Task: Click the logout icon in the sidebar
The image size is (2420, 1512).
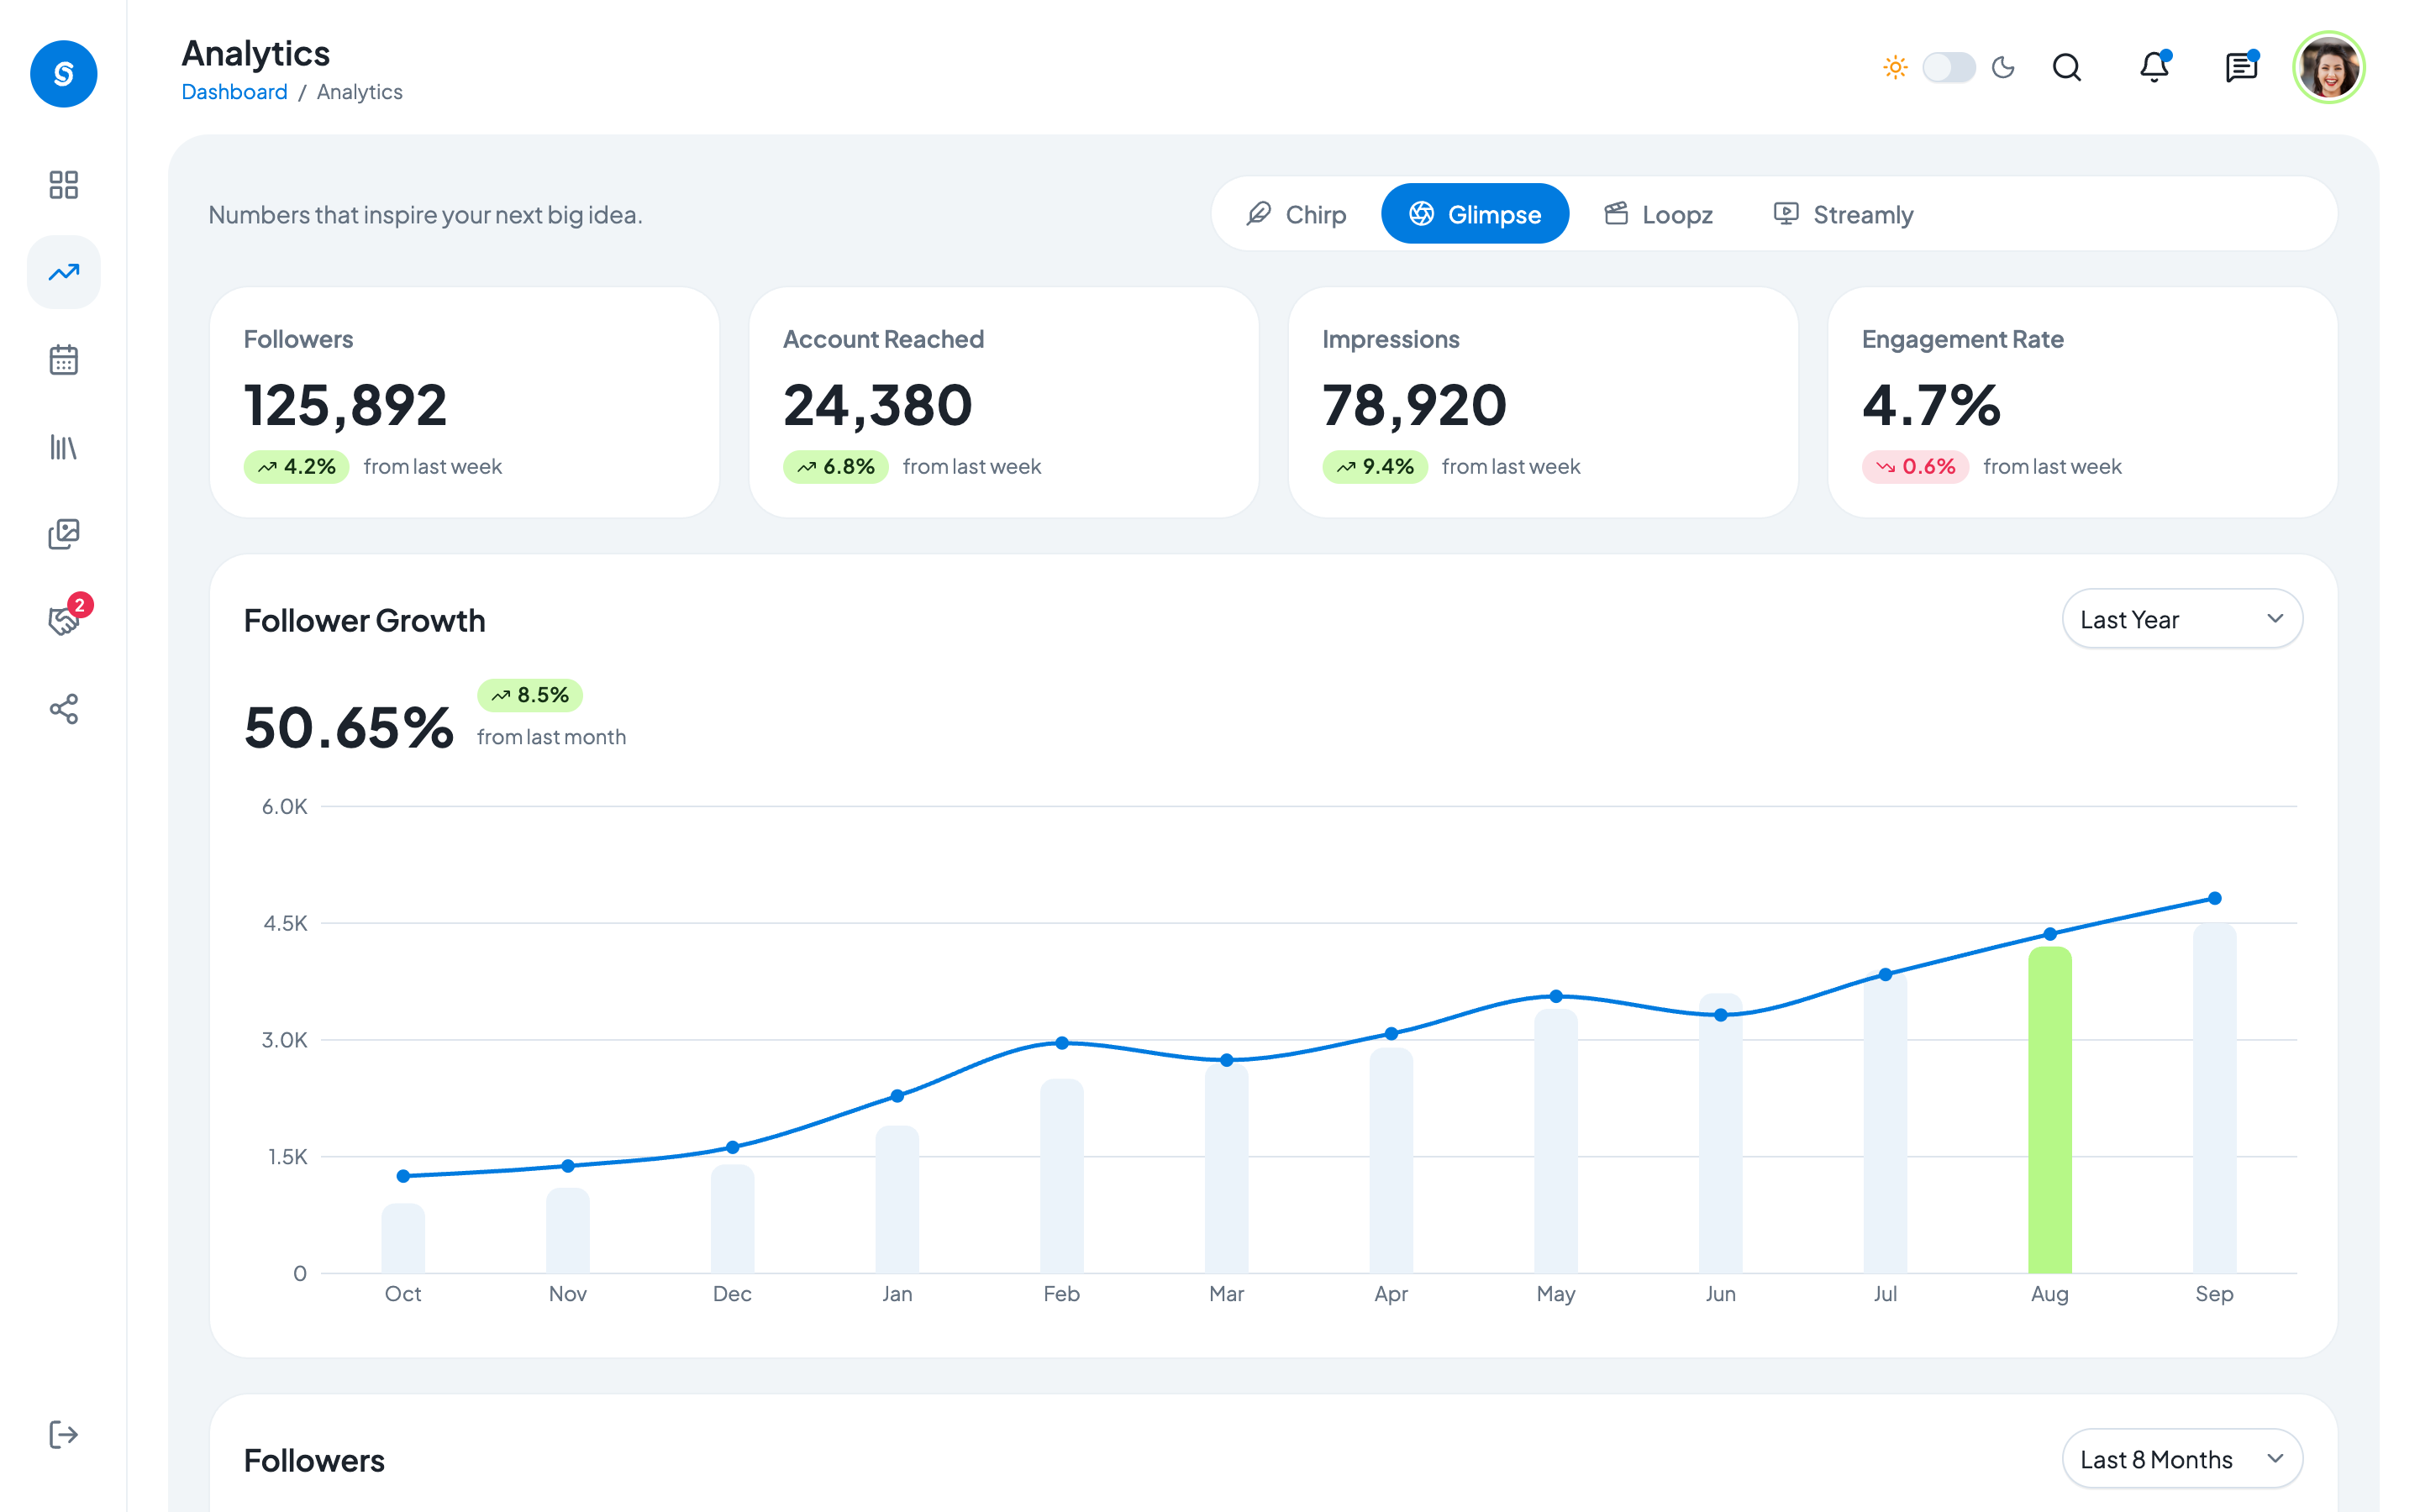Action: point(63,1434)
